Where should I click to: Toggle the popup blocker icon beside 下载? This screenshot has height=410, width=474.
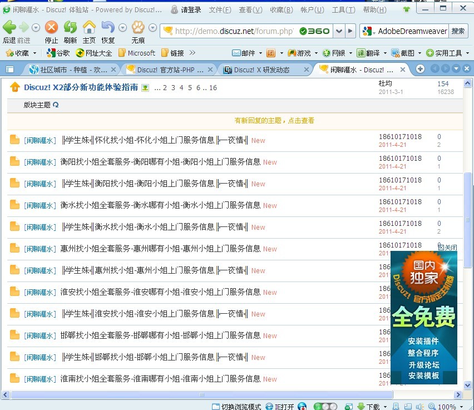click(349, 407)
